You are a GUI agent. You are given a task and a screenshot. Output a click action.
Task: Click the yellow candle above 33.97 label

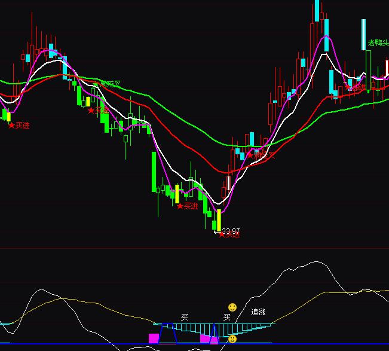click(219, 219)
